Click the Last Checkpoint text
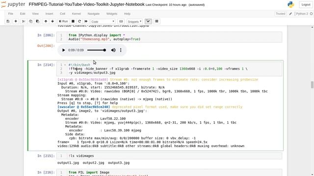 [x=166, y=5]
